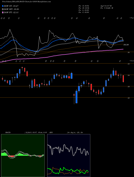Viewport: 134px width, 177px height.
Task: Click the 14 price axis label
Action: (128, 75)
